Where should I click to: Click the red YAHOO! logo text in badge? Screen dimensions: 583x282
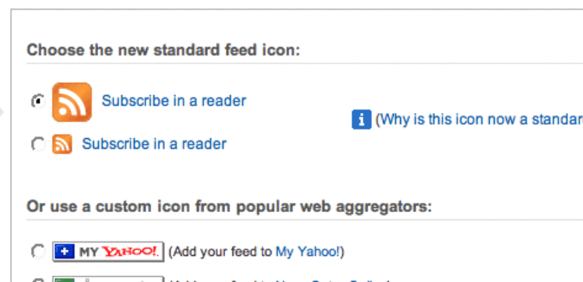[x=131, y=252]
